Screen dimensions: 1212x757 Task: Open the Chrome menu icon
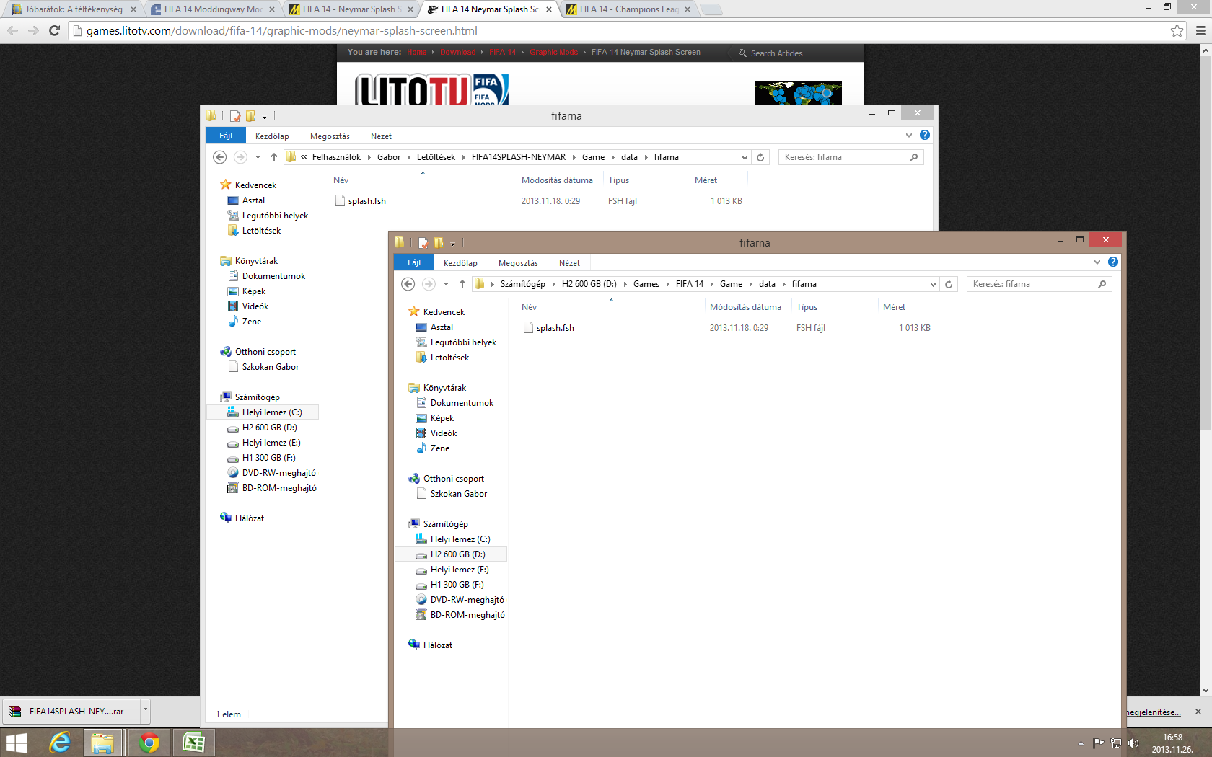pyautogui.click(x=1200, y=30)
